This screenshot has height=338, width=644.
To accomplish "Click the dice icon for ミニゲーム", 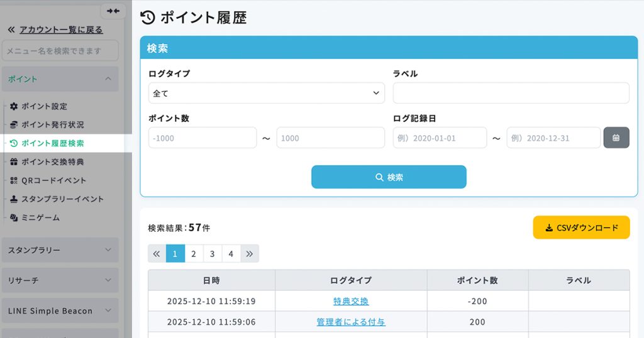I will [x=14, y=217].
